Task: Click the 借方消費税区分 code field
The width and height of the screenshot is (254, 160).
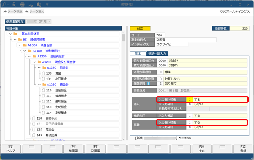Action: [162, 60]
